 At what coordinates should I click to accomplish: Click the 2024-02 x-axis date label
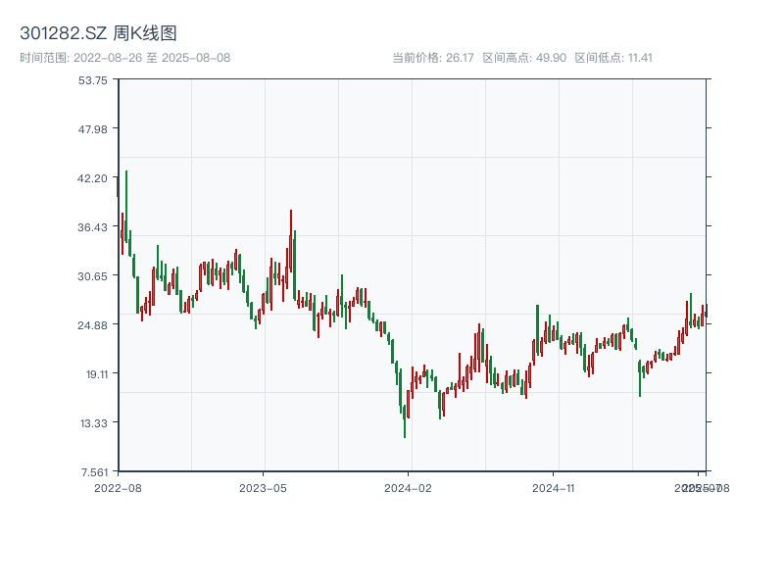pyautogui.click(x=409, y=487)
